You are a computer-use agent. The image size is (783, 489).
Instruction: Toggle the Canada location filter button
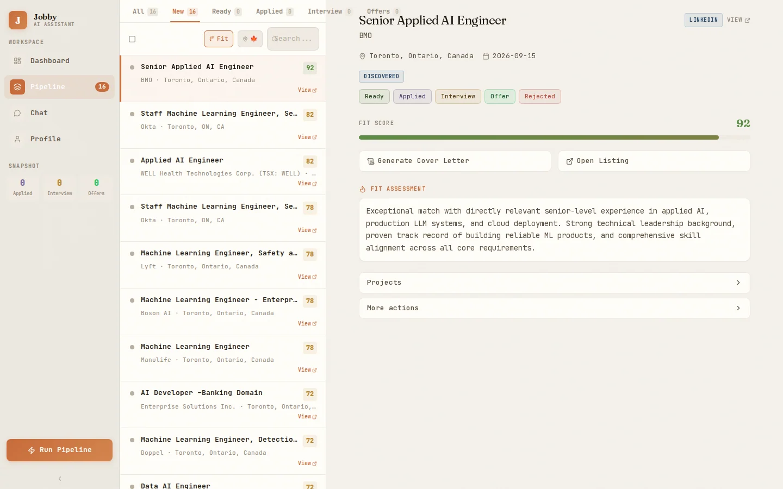pyautogui.click(x=250, y=39)
